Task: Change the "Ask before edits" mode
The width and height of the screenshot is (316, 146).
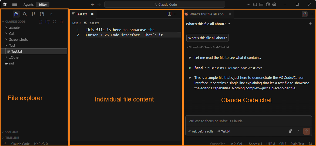Action: [201, 131]
